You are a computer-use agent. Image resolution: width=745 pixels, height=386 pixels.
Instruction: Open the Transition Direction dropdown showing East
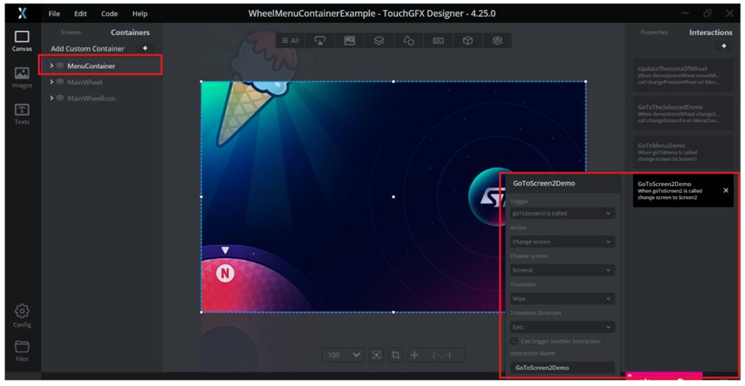(562, 327)
